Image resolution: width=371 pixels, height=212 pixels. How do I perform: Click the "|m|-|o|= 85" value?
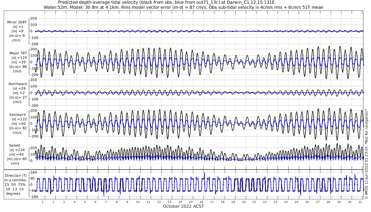(17, 159)
